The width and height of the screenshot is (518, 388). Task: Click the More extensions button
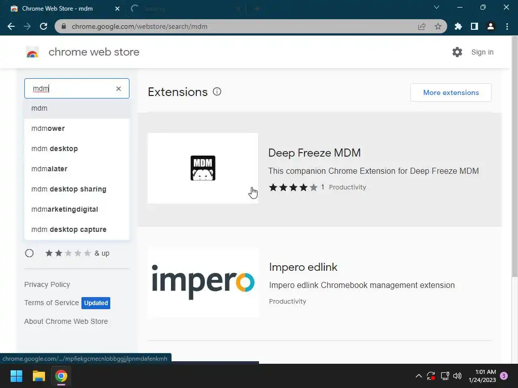point(451,92)
